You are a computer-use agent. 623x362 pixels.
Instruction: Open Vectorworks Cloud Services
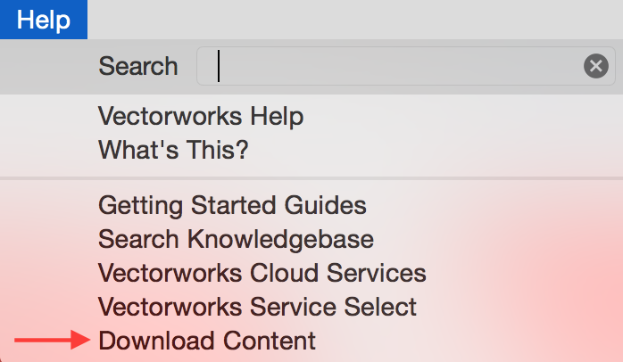point(262,273)
